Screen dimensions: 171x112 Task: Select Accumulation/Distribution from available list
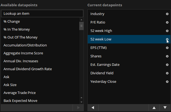click(x=25, y=45)
